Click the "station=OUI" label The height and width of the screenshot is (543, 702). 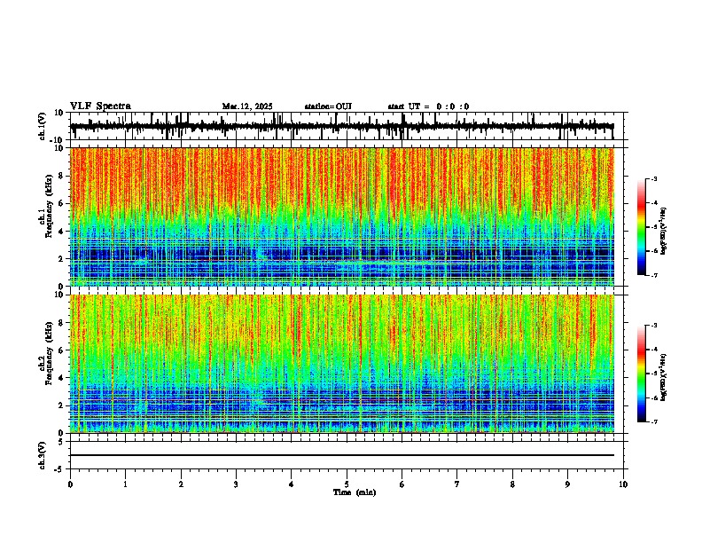328,106
